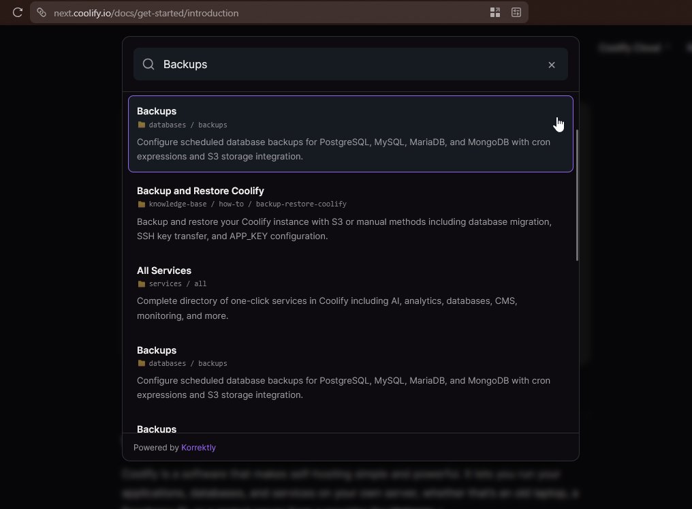
Task: Clear the search with the X button
Action: [x=552, y=65]
